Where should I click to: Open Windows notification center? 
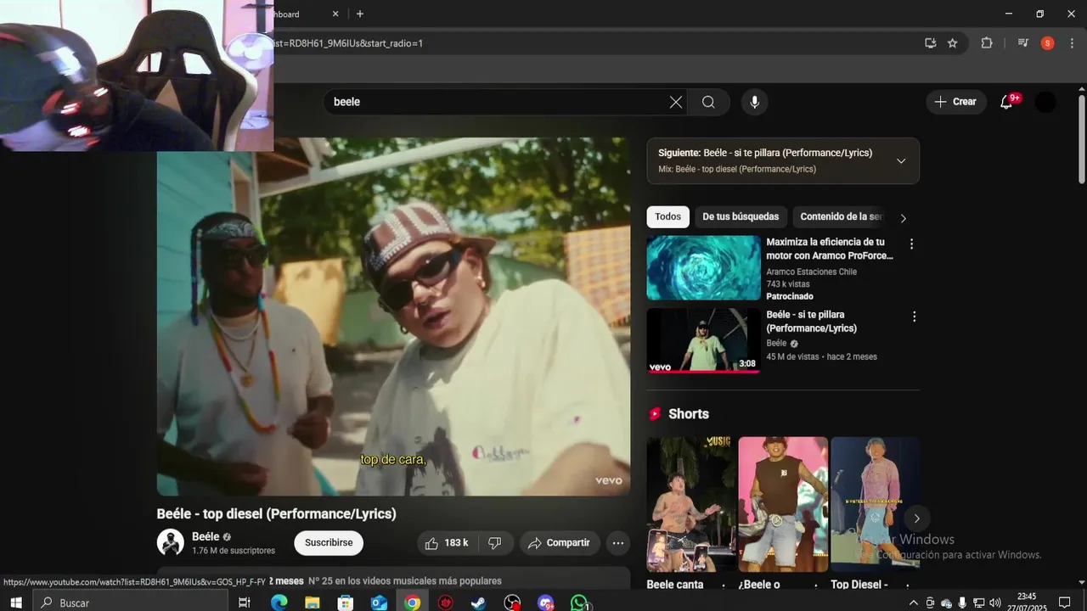[1064, 603]
